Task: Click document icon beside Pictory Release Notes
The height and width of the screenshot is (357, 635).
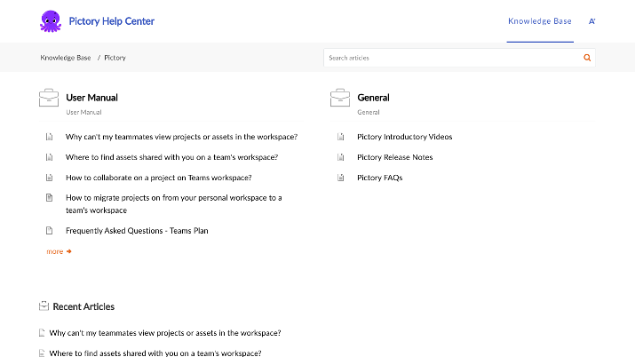Action: coord(340,157)
